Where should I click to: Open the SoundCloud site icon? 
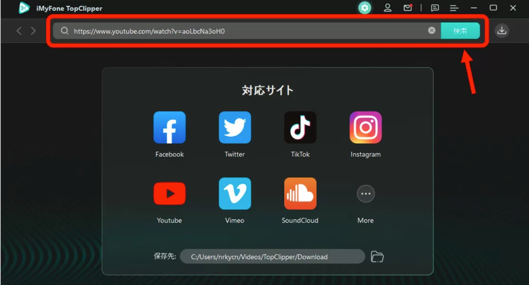[300, 194]
